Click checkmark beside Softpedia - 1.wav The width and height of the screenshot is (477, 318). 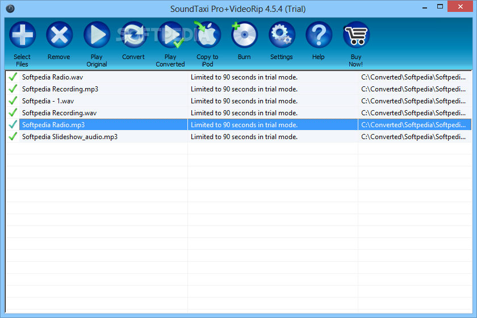point(12,101)
